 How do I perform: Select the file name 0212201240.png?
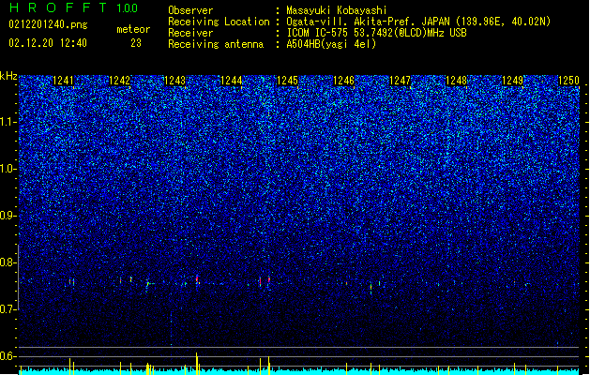48,24
